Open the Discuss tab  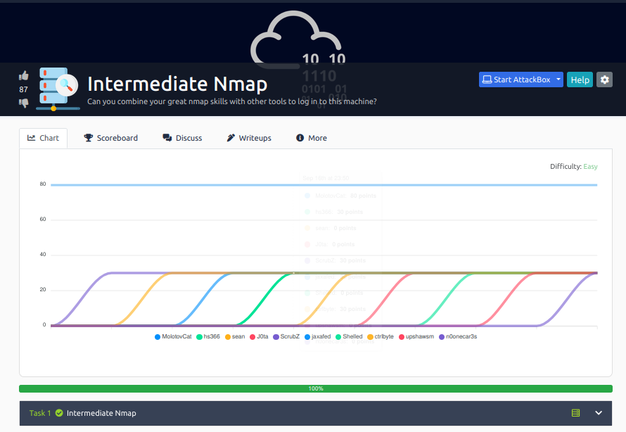(182, 137)
